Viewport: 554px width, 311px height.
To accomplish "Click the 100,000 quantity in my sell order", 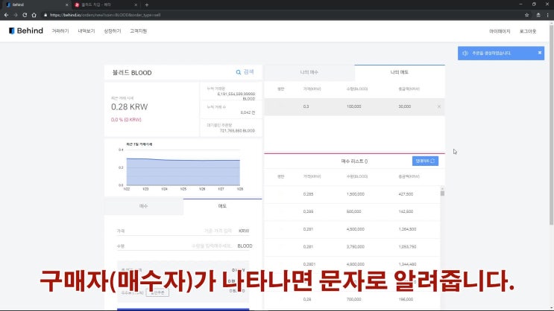I will point(353,106).
